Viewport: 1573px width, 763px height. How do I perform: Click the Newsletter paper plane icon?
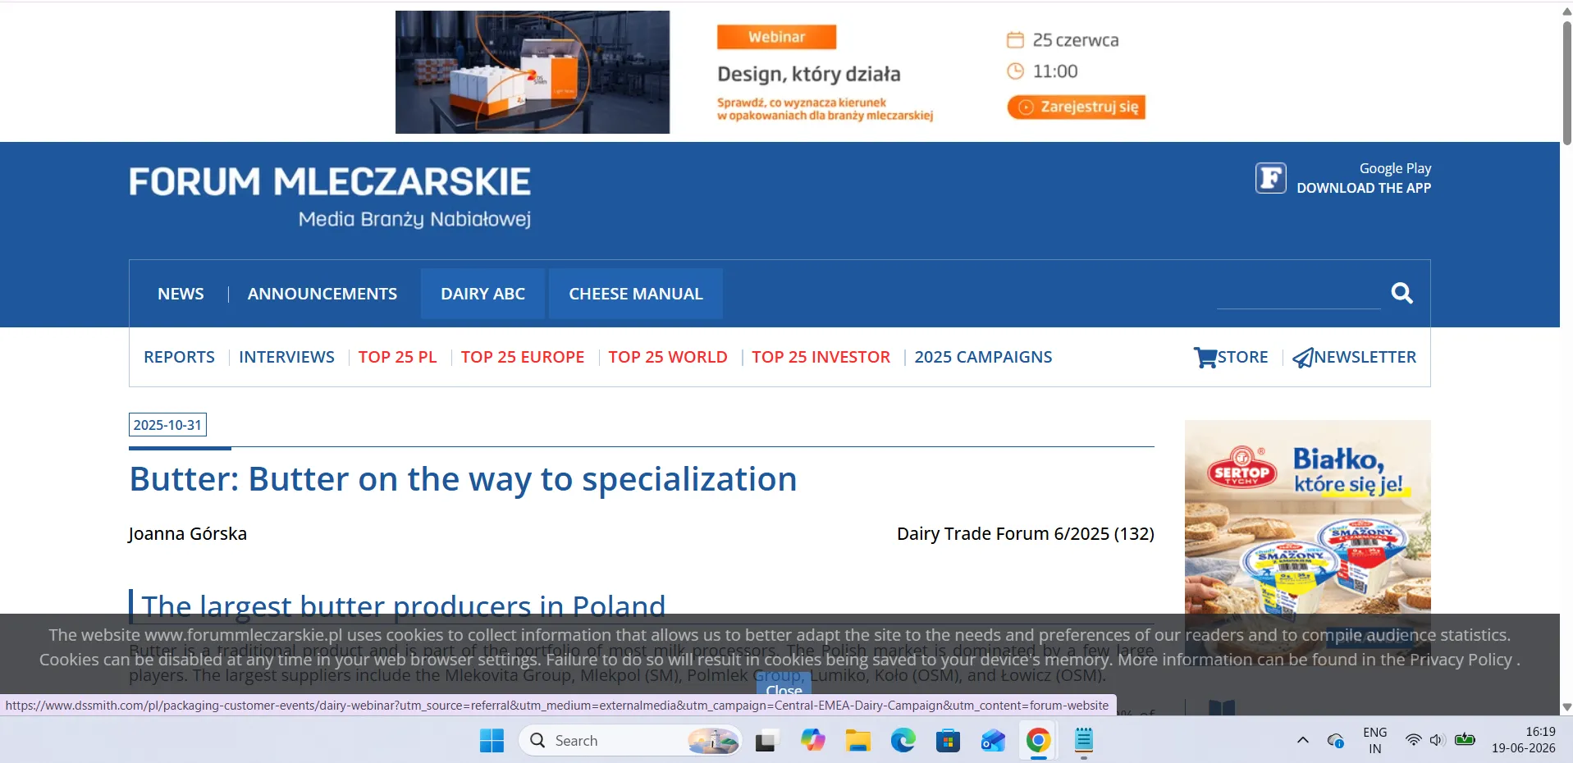pos(1303,358)
